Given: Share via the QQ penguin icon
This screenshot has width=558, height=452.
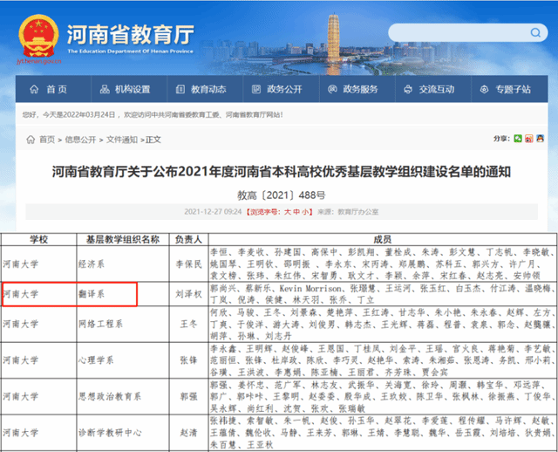Looking at the screenshot, I should click(x=541, y=138).
